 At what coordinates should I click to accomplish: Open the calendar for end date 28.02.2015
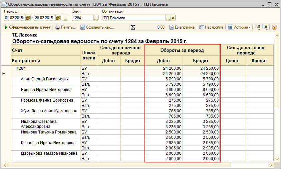coord(58,18)
